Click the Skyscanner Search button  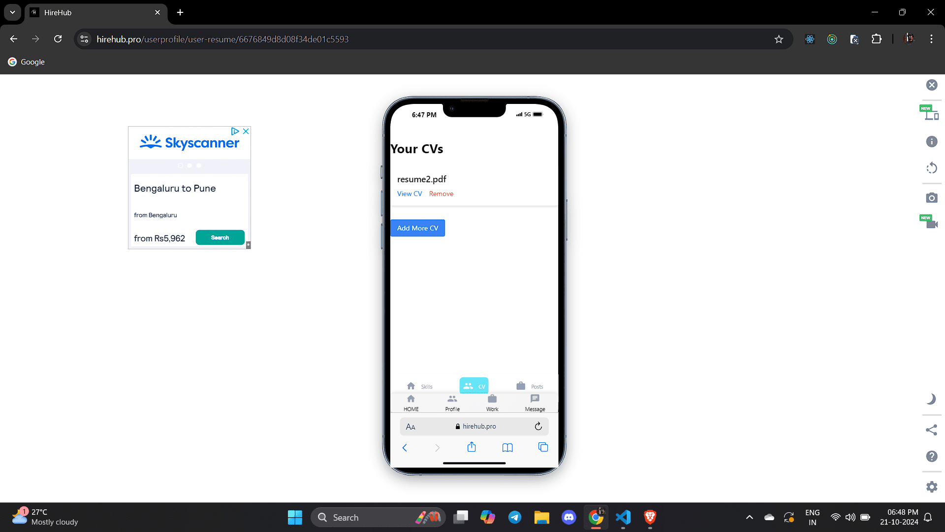click(220, 237)
